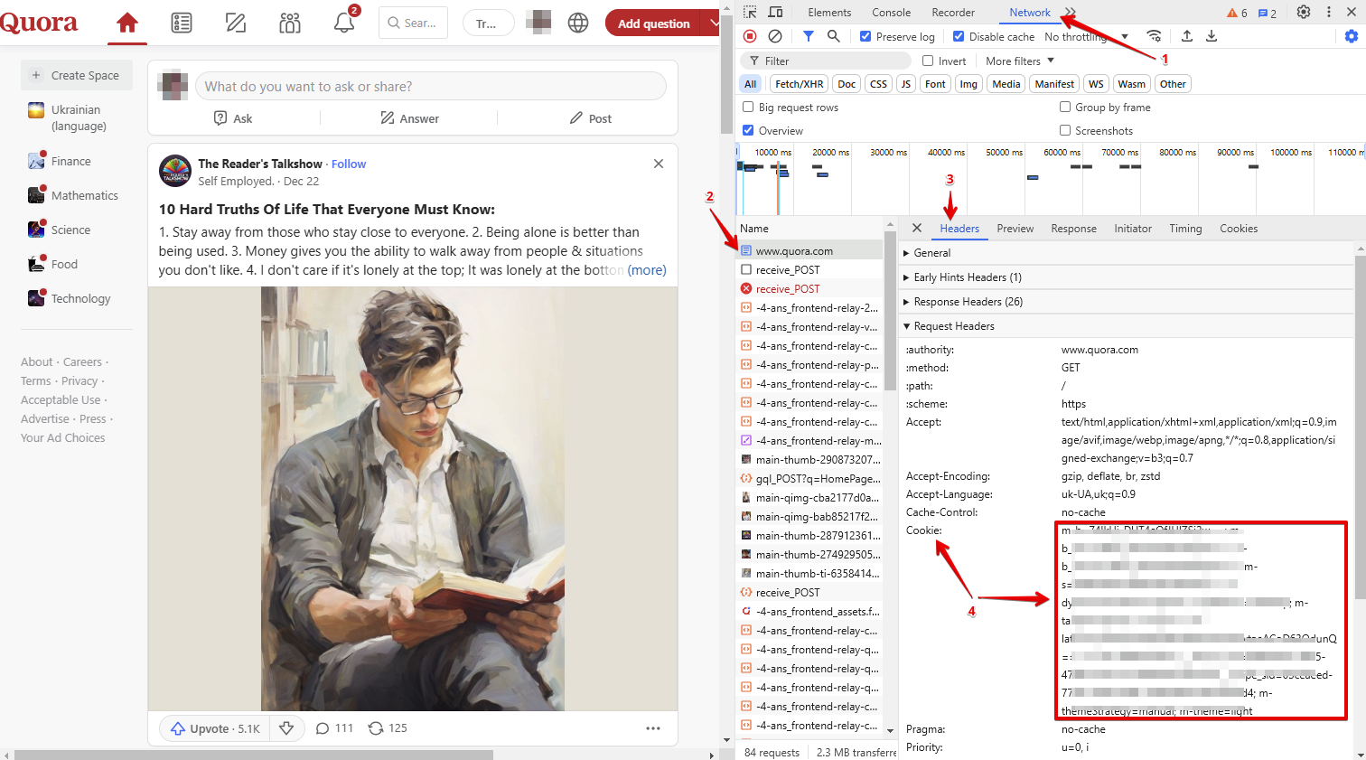Toggle the network filter funnel icon
1366x760 pixels.
[808, 36]
